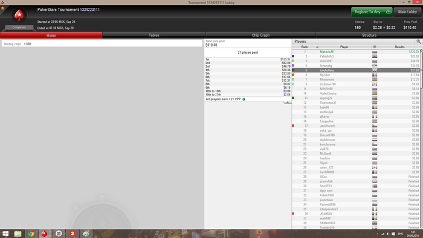Click the cloud download icon on Register button
The width and height of the screenshot is (423, 238).
(389, 12)
